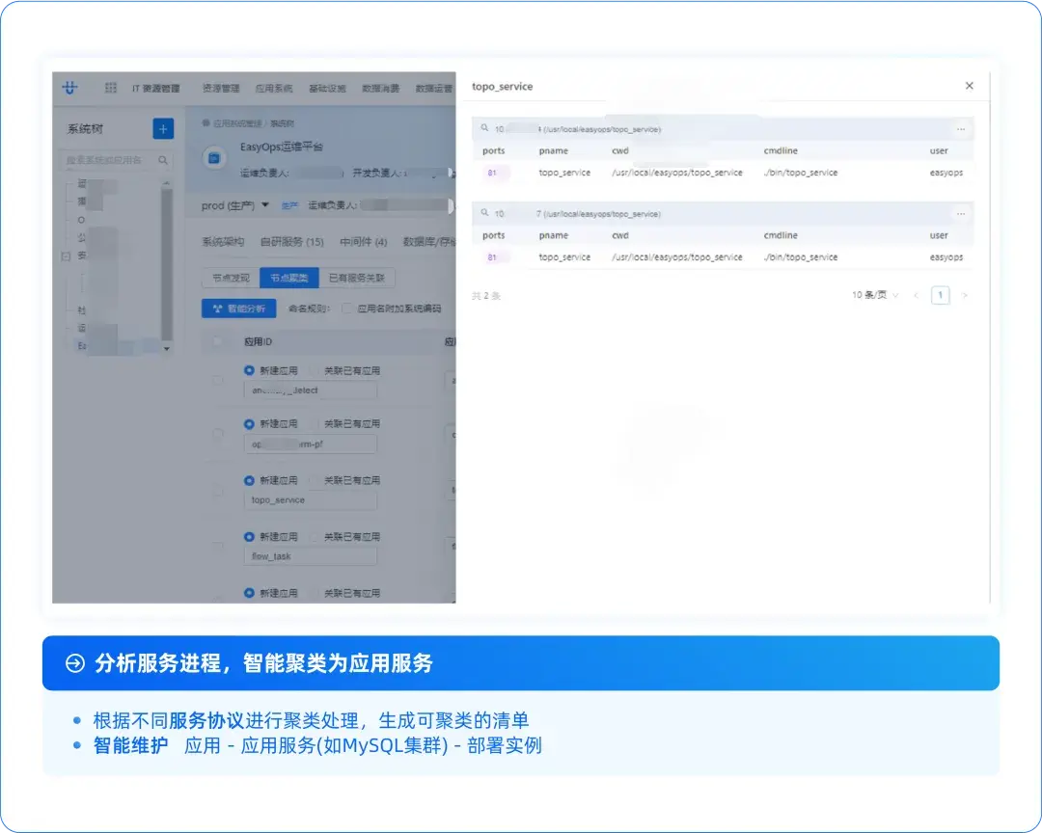Click the EasyOps logo icon
The image size is (1042, 833).
coord(70,88)
